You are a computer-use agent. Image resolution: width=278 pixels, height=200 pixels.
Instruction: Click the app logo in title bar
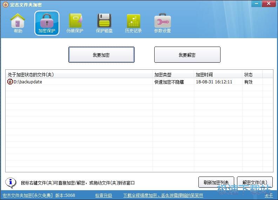6,5
